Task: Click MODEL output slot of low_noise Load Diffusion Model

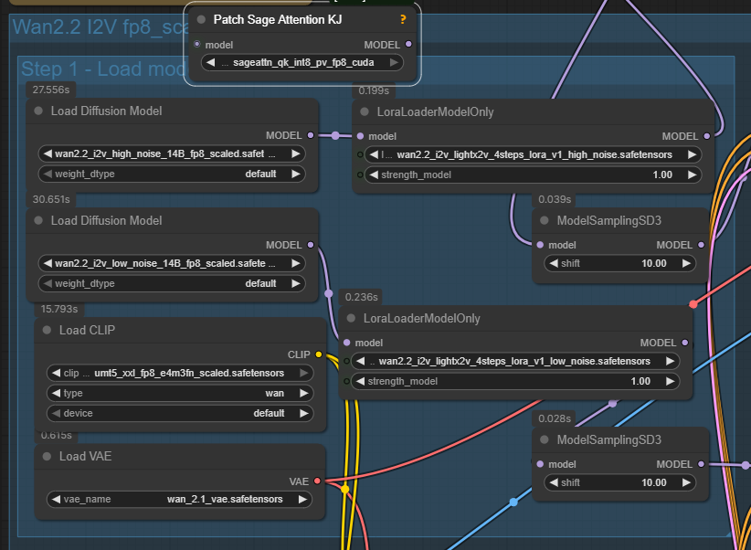Action: [311, 245]
